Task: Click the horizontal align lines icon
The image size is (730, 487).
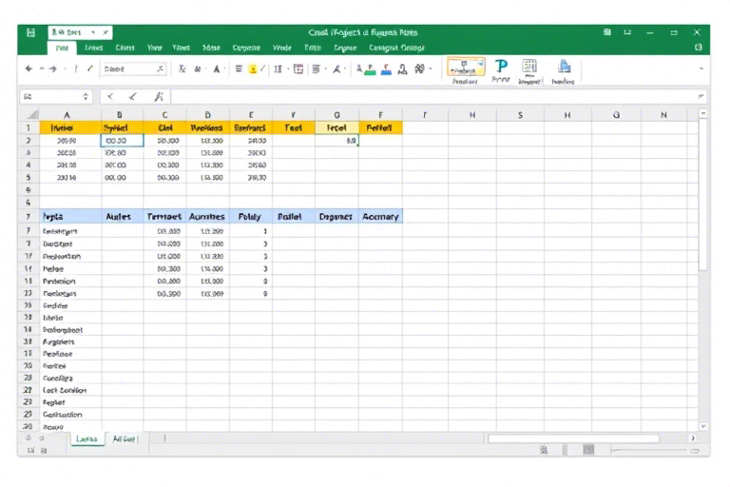Action: 239,69
